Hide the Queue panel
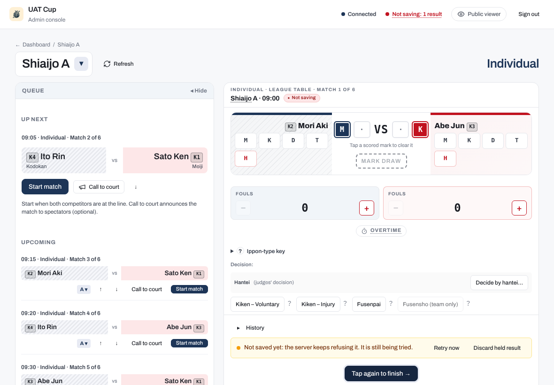 click(x=199, y=91)
